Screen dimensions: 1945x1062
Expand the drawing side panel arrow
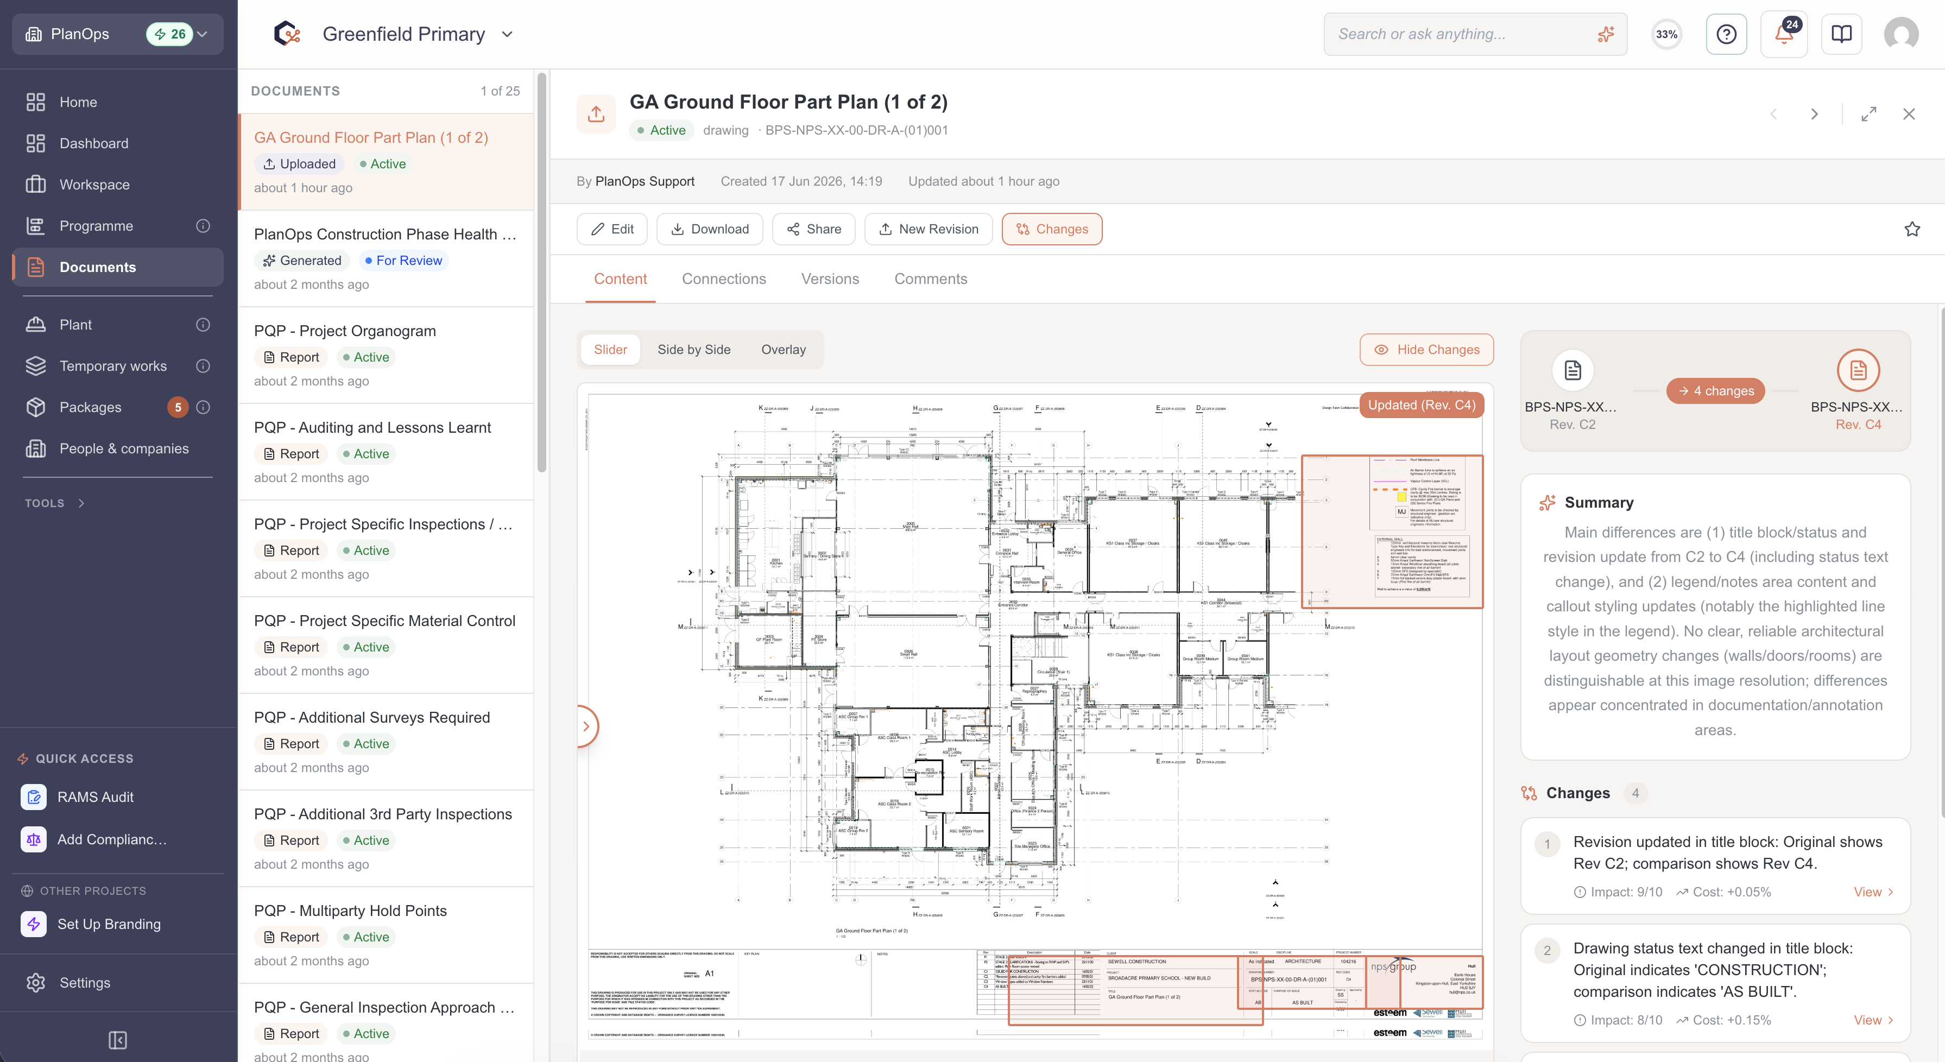pyautogui.click(x=586, y=726)
